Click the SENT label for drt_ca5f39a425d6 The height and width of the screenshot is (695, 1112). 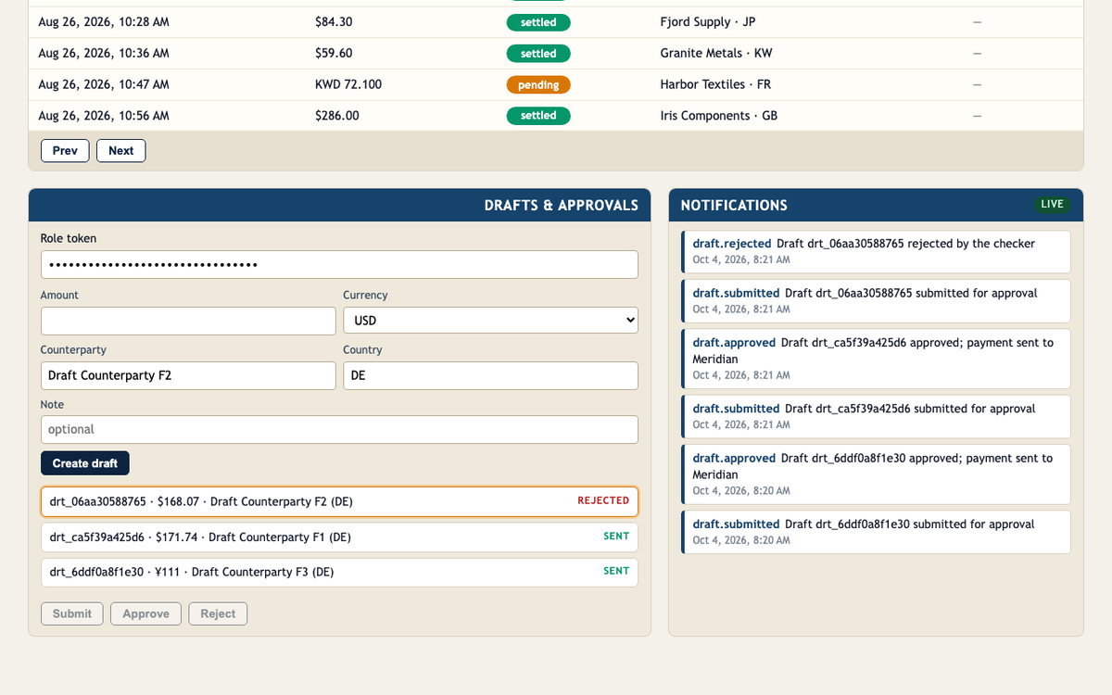[x=616, y=537]
